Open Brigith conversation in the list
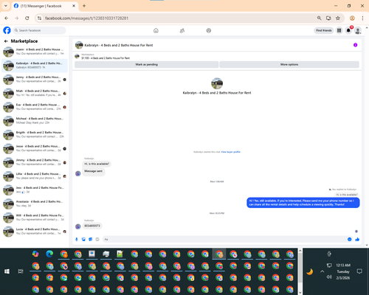Screen dimensions: 369x295 pyautogui.click(x=35, y=134)
